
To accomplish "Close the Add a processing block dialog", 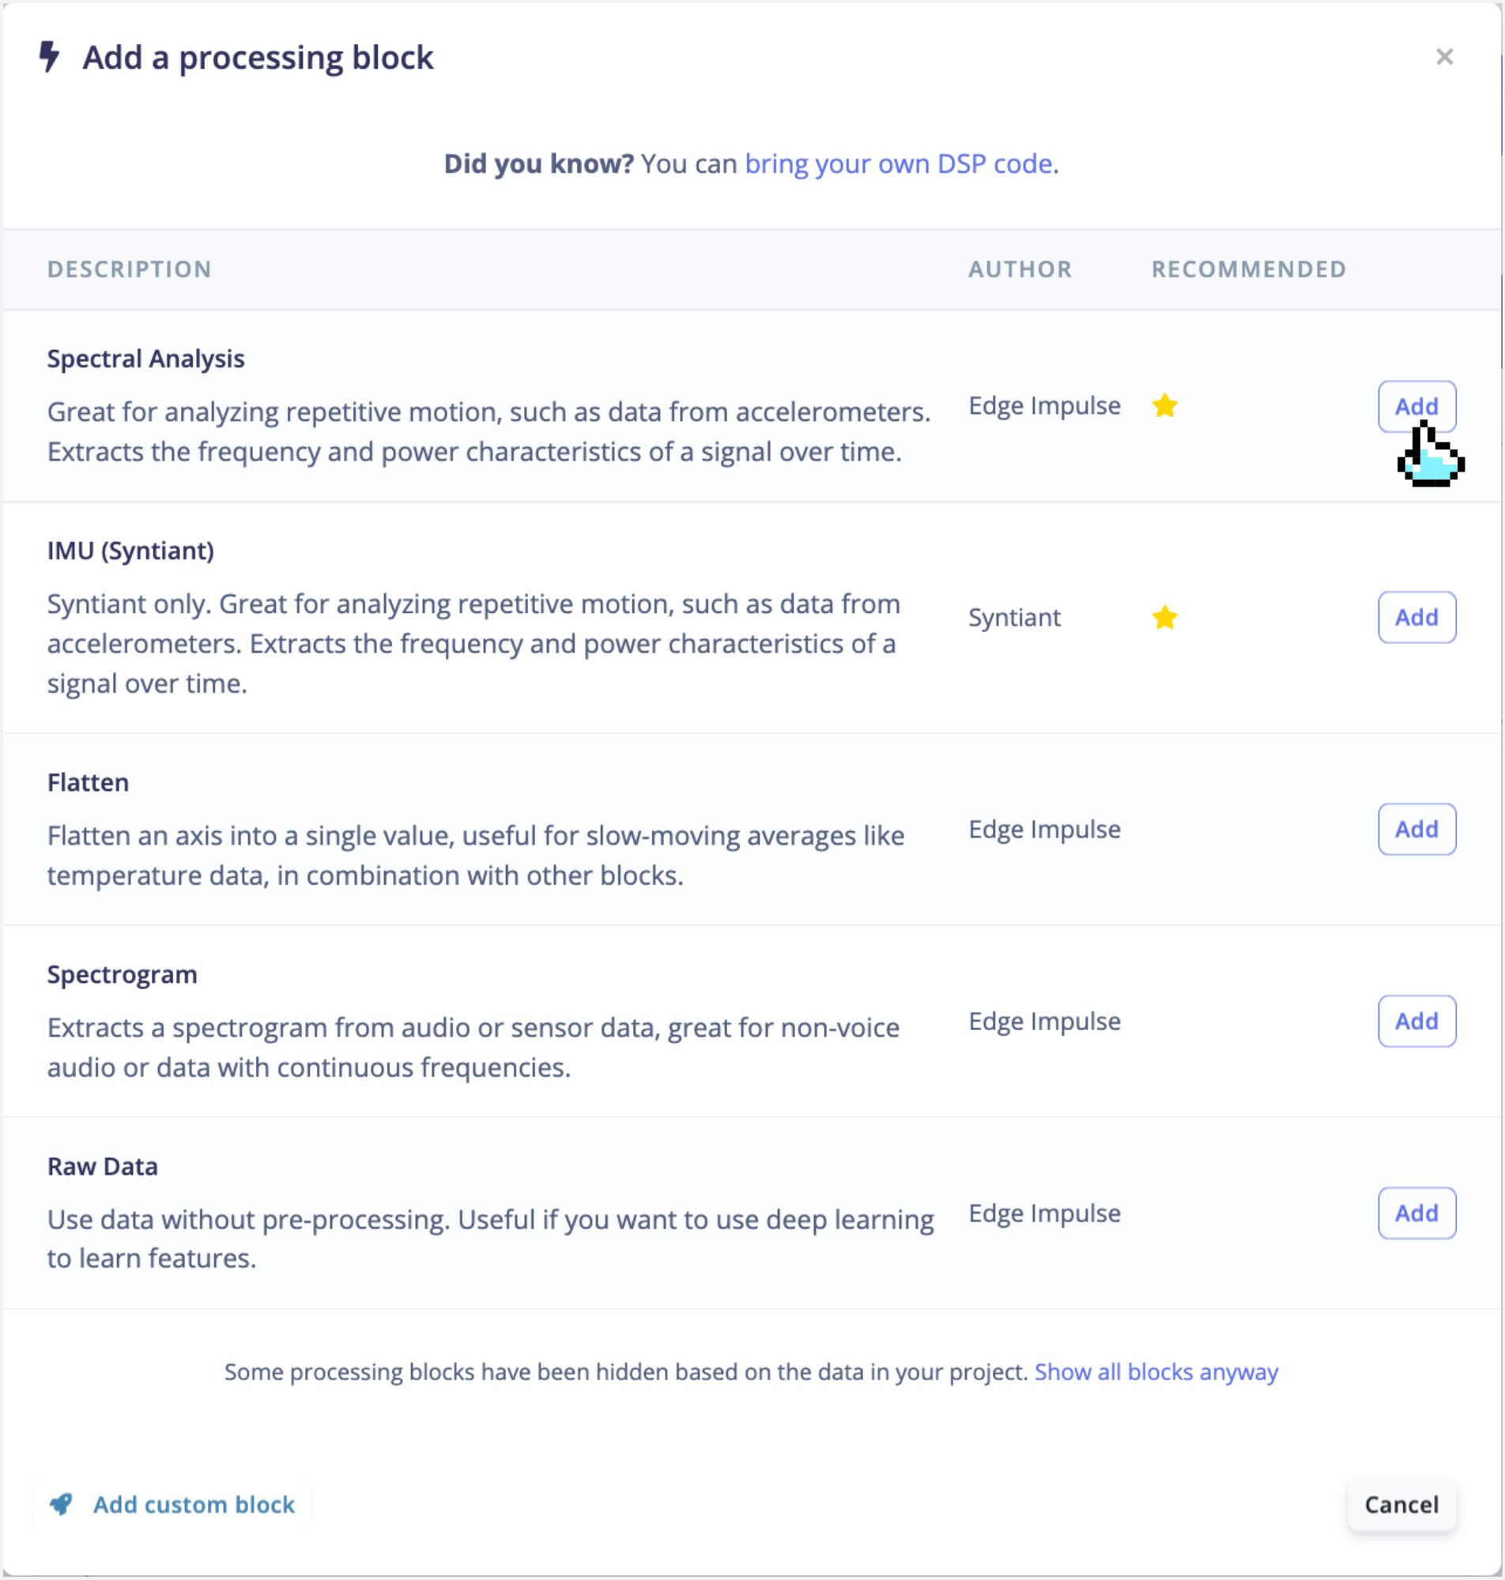I will pyautogui.click(x=1444, y=57).
